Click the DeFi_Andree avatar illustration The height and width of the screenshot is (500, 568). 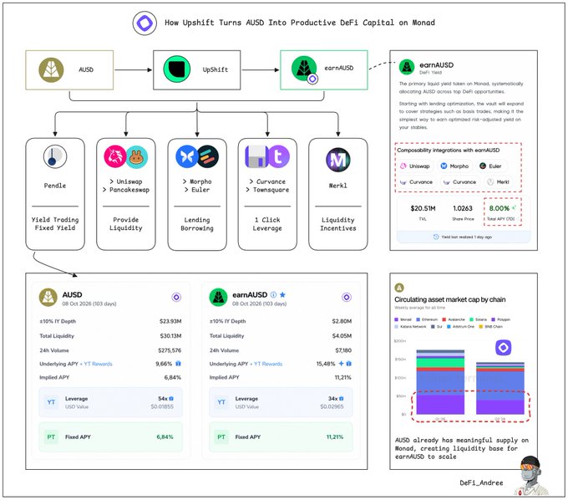(x=531, y=476)
